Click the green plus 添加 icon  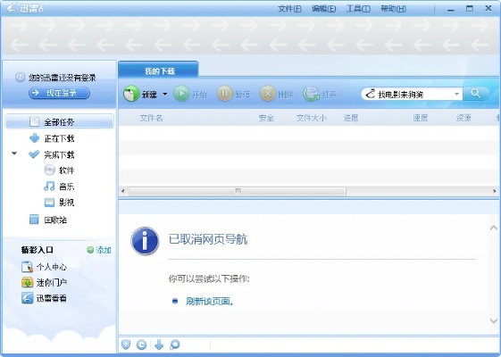coord(90,250)
